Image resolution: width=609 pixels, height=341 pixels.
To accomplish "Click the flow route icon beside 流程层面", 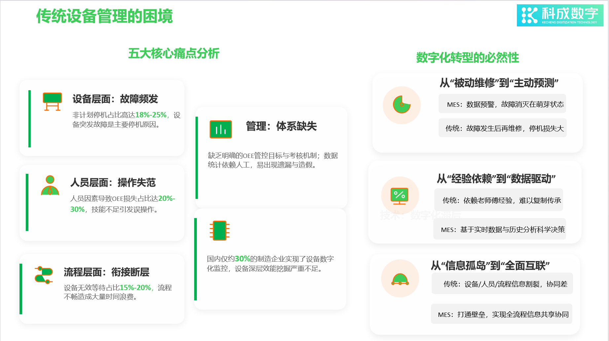I will click(x=44, y=275).
